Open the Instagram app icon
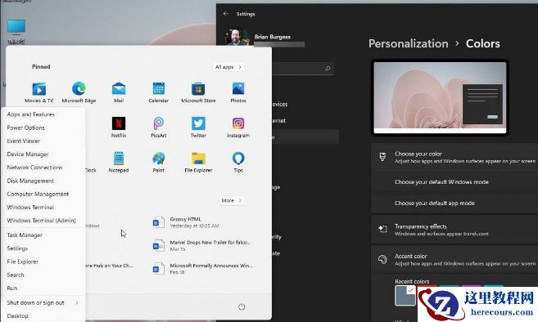The width and height of the screenshot is (538, 322). (x=238, y=123)
